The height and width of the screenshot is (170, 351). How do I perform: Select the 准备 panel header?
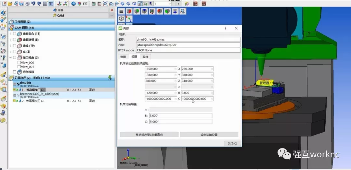tap(58, 10)
